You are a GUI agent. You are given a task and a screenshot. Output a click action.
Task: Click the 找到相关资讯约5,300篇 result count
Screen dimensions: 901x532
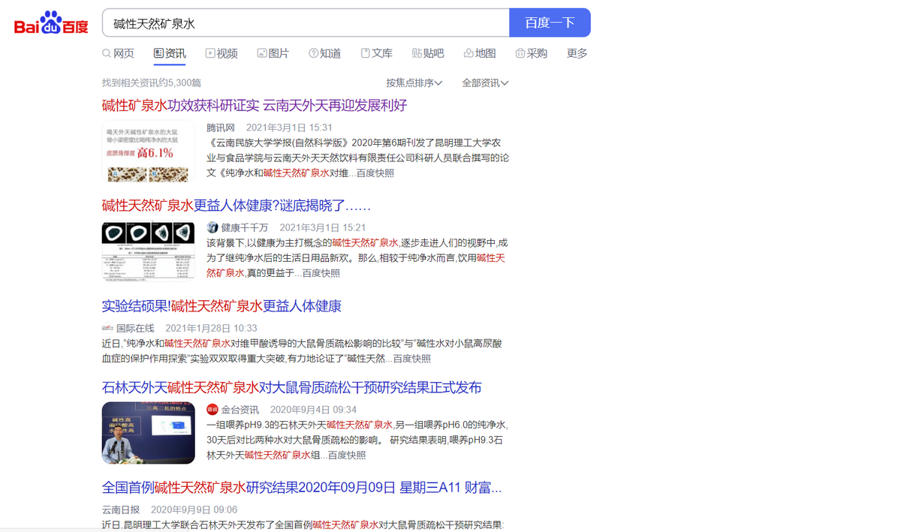[x=152, y=83]
